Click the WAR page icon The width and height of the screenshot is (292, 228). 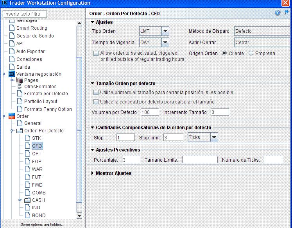pyautogui.click(x=27, y=169)
